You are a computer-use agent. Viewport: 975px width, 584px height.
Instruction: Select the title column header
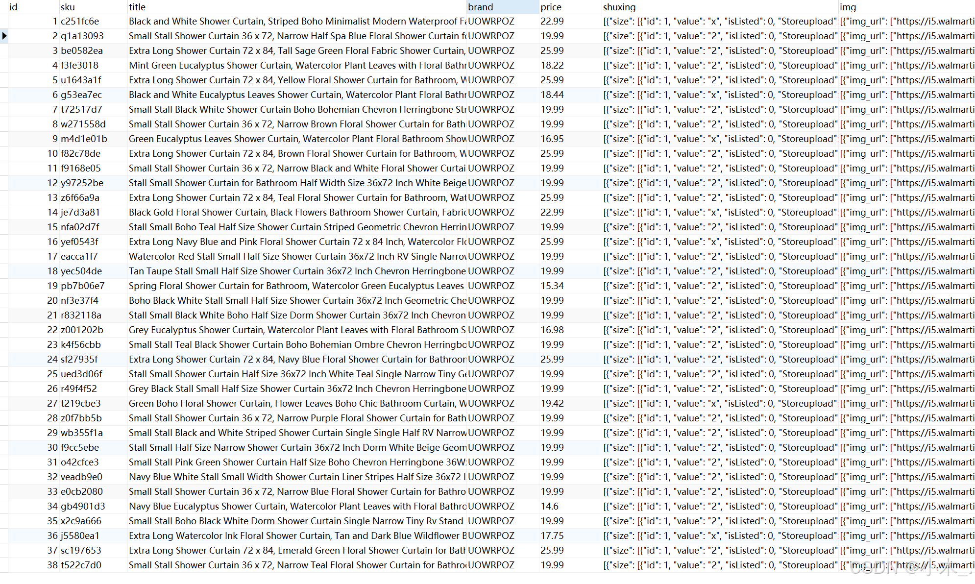[137, 7]
